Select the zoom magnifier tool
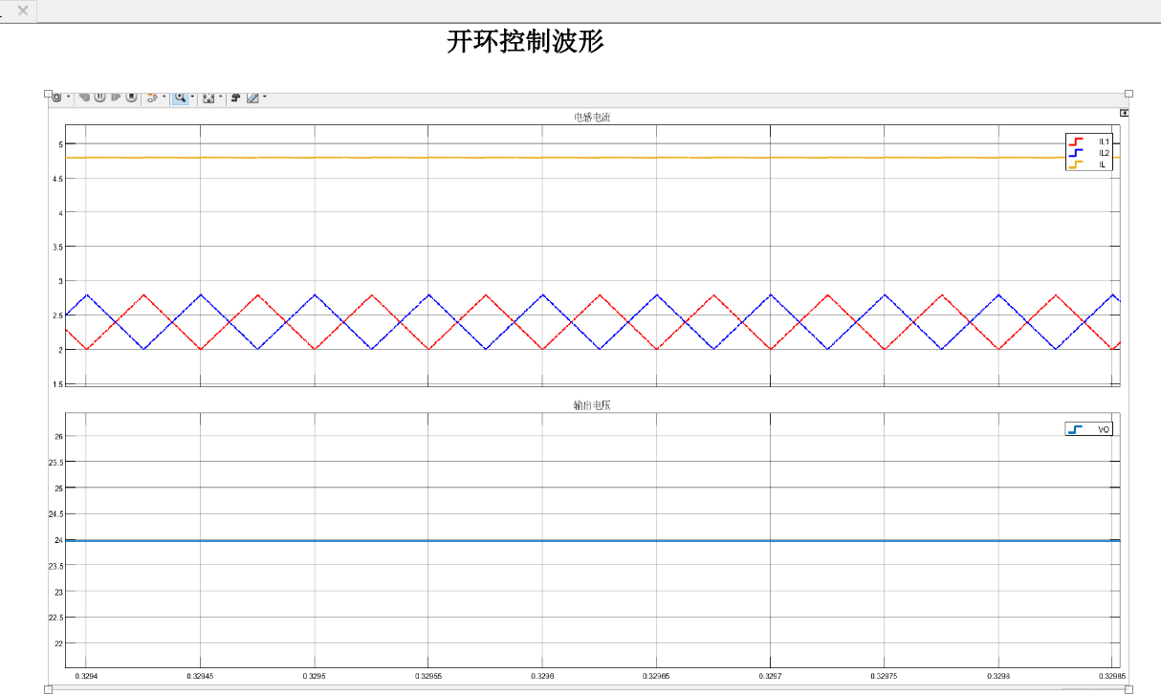 180,98
